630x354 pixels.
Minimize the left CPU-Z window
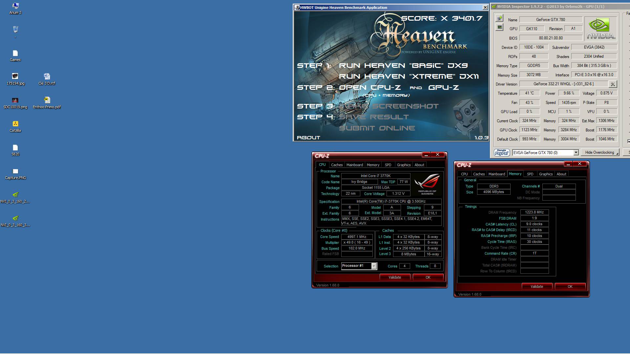pos(426,154)
